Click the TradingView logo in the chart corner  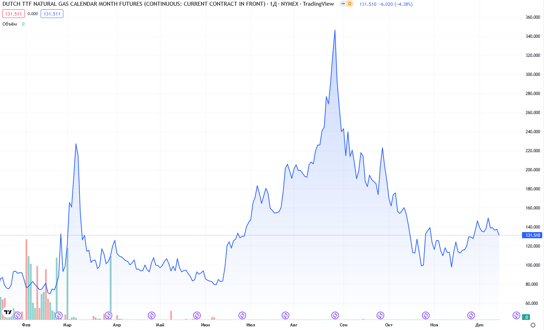point(8,312)
